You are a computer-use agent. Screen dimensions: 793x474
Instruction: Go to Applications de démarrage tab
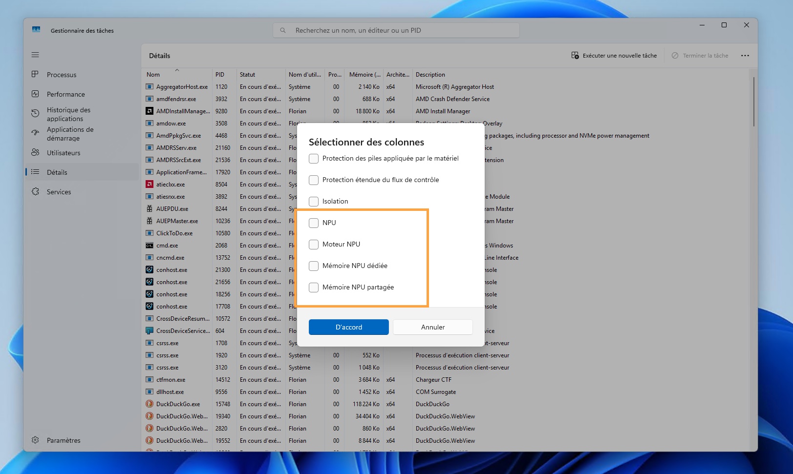click(82, 134)
